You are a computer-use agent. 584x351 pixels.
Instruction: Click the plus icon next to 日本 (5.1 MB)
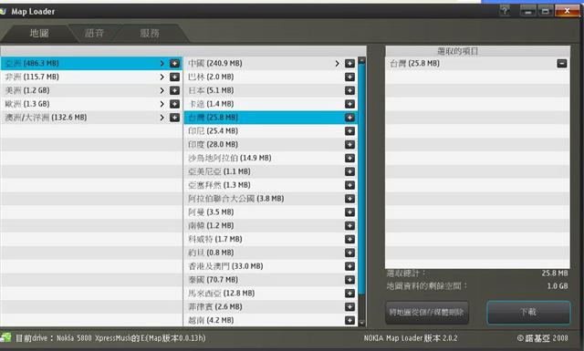point(349,90)
